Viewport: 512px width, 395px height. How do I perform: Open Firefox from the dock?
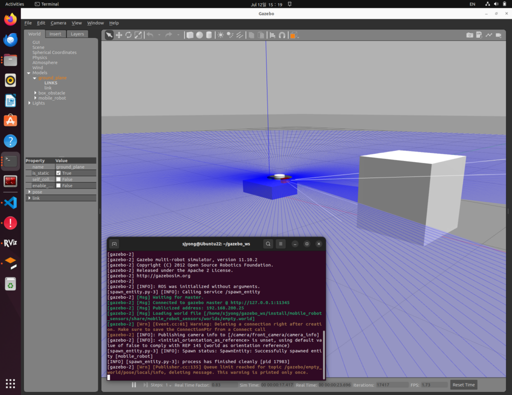pyautogui.click(x=10, y=19)
